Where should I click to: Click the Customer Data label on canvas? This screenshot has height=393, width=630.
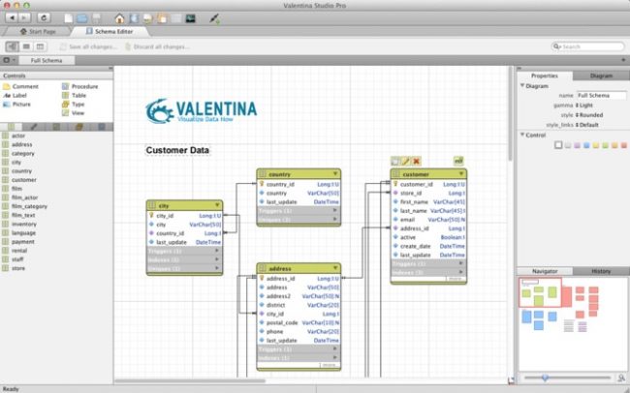point(177,150)
